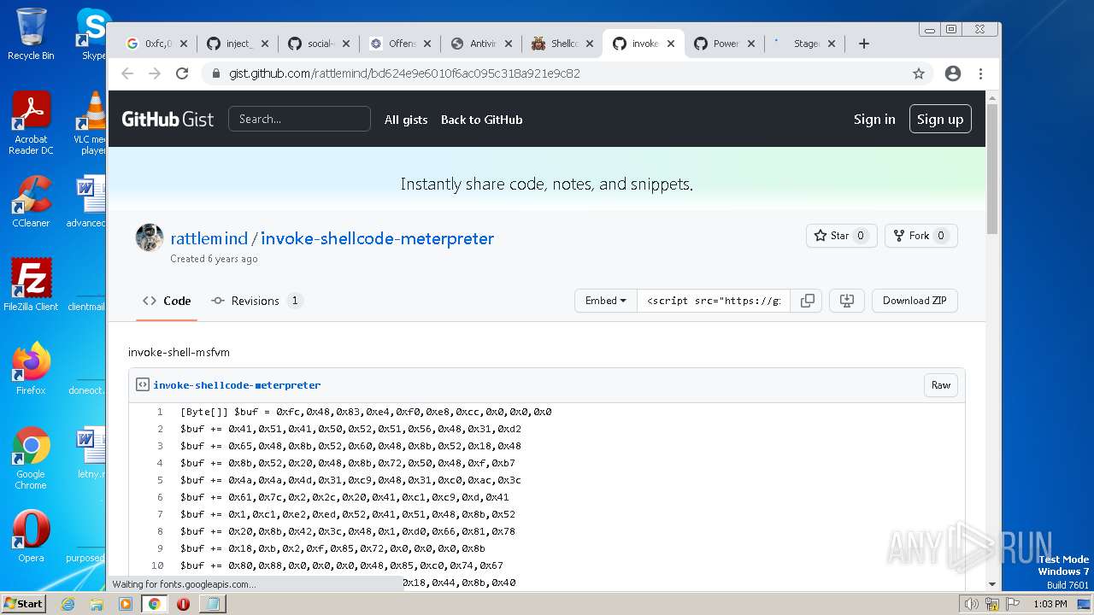Open the 'invoke-shellcode-meterpreter' gist title link
This screenshot has width=1094, height=615.
coord(377,238)
